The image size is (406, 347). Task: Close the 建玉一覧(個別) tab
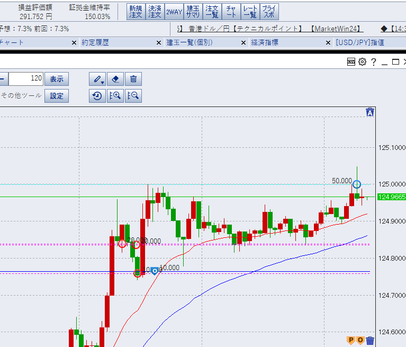coord(243,42)
